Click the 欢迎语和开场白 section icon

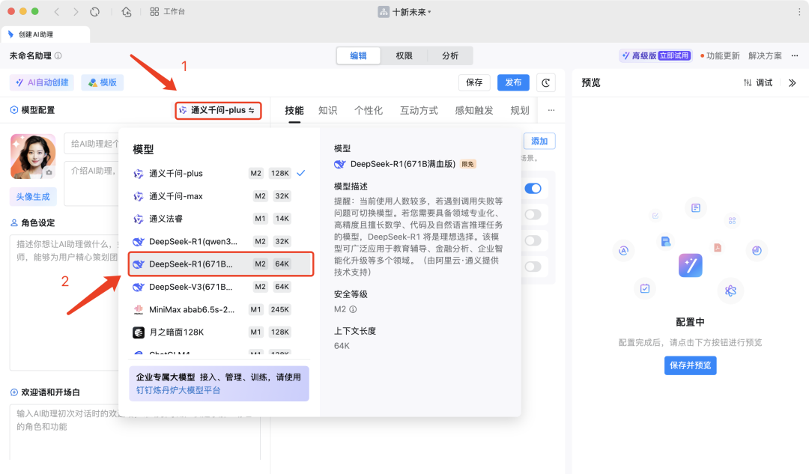(x=14, y=392)
